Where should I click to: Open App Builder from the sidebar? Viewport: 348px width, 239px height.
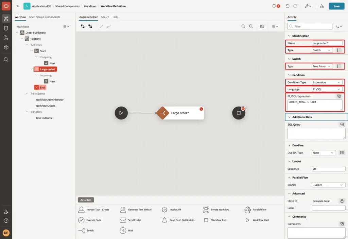click(x=6, y=18)
